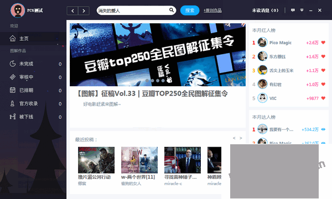
Task: Click the 擒片湄公河行动 title text
Action: coord(94,177)
